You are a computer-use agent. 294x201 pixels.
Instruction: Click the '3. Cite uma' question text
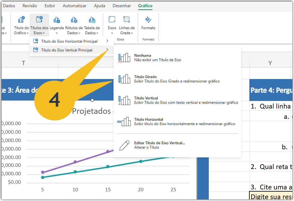(271, 187)
